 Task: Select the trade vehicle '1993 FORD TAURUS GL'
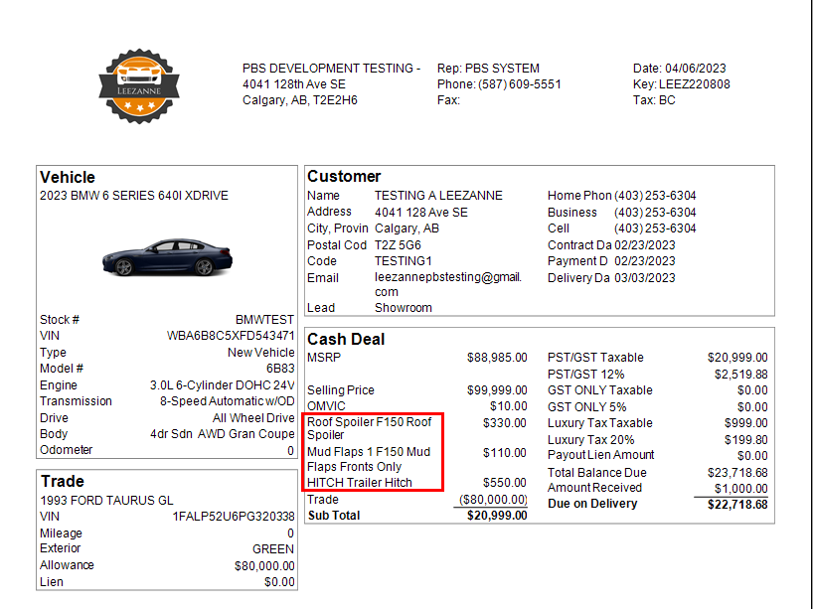pyautogui.click(x=106, y=501)
